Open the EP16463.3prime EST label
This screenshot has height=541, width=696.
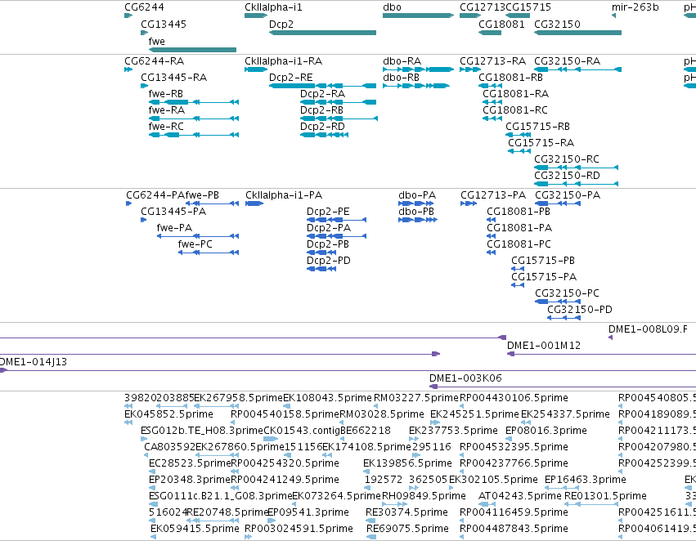tap(585, 480)
